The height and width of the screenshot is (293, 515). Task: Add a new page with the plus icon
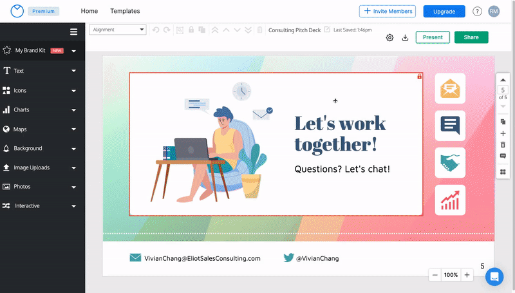(503, 133)
